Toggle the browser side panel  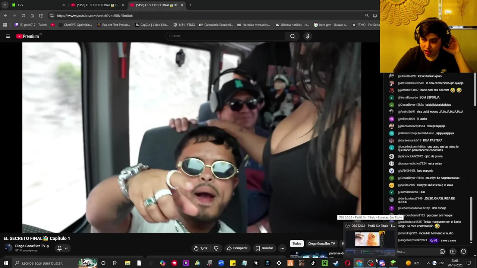tap(41, 16)
